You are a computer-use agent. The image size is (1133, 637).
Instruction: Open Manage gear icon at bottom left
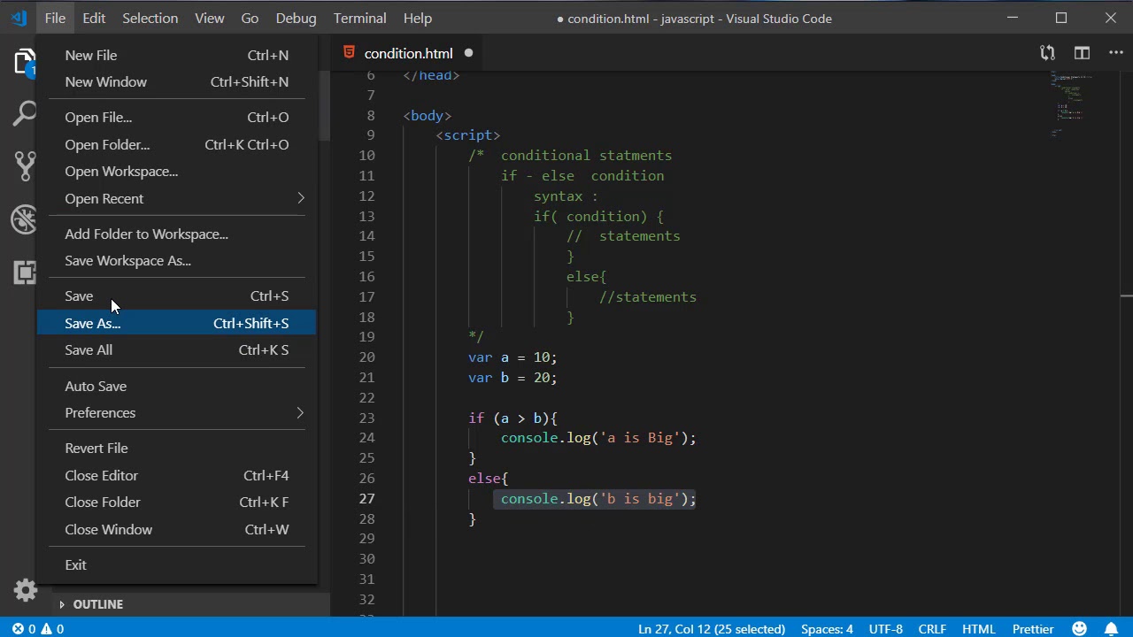click(25, 590)
